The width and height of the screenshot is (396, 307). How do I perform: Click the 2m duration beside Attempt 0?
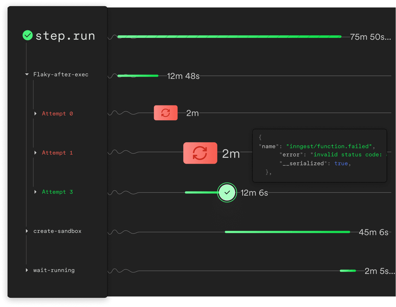192,113
